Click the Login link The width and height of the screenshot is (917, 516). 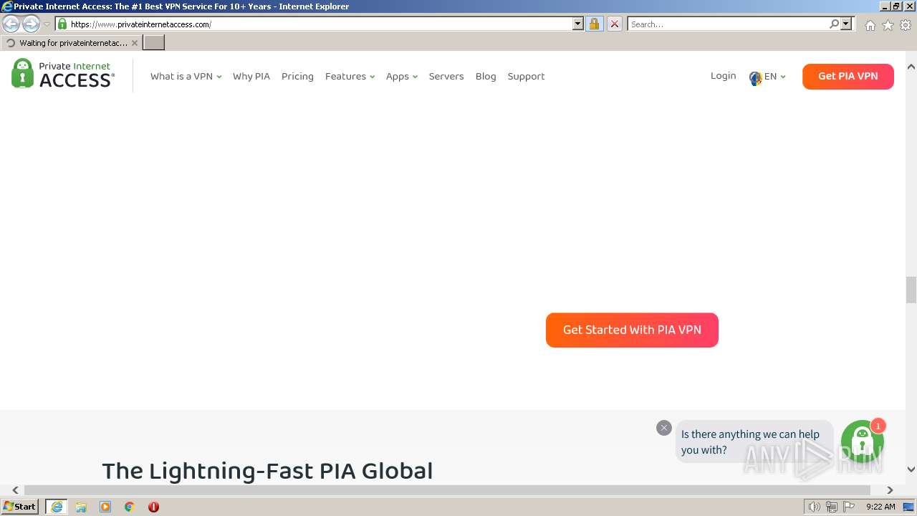723,76
